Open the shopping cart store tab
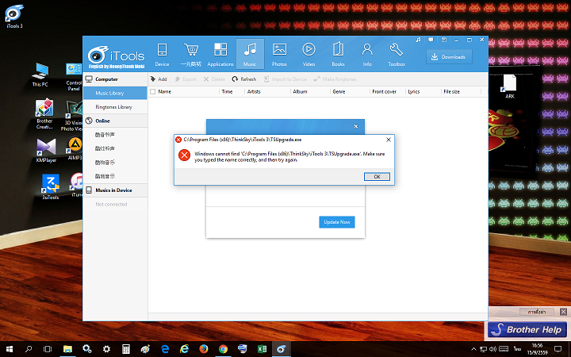Image resolution: width=571 pixels, height=357 pixels. (x=191, y=54)
